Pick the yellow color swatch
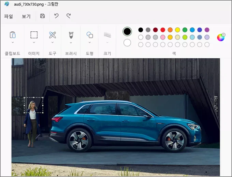Image resolution: width=232 pixels, height=177 pixels. coord(177,30)
